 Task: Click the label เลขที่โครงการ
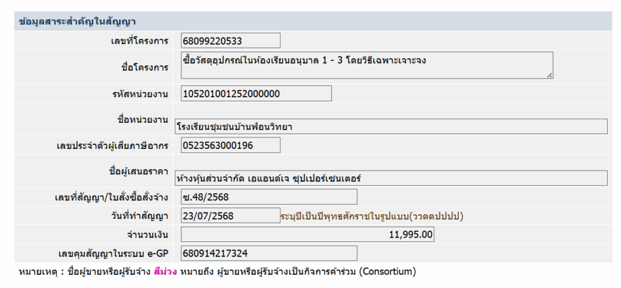(x=139, y=41)
